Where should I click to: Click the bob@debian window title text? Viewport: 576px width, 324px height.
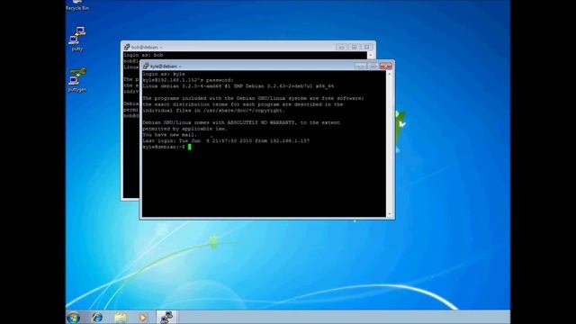point(147,48)
